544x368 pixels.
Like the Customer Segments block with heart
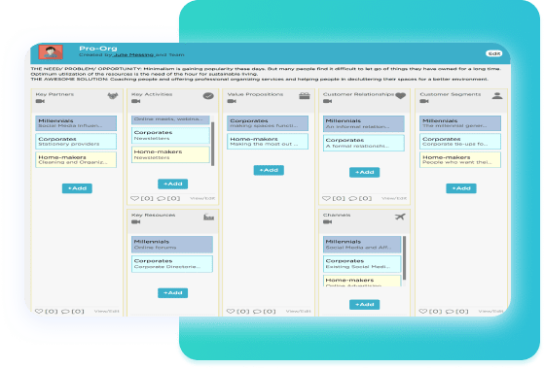(423, 312)
